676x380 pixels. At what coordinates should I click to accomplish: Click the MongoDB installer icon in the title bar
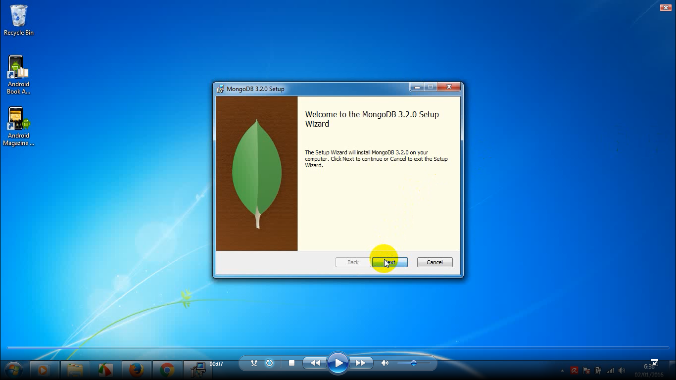tap(220, 89)
